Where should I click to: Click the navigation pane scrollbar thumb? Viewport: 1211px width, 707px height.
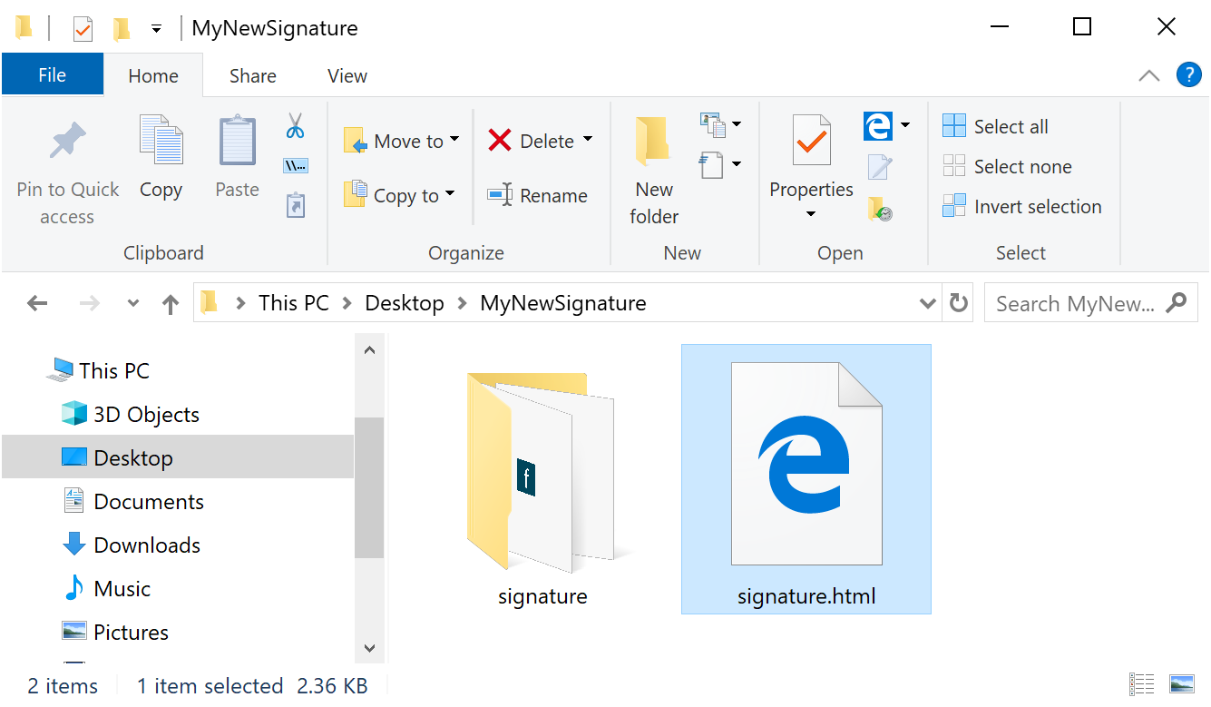tap(369, 487)
